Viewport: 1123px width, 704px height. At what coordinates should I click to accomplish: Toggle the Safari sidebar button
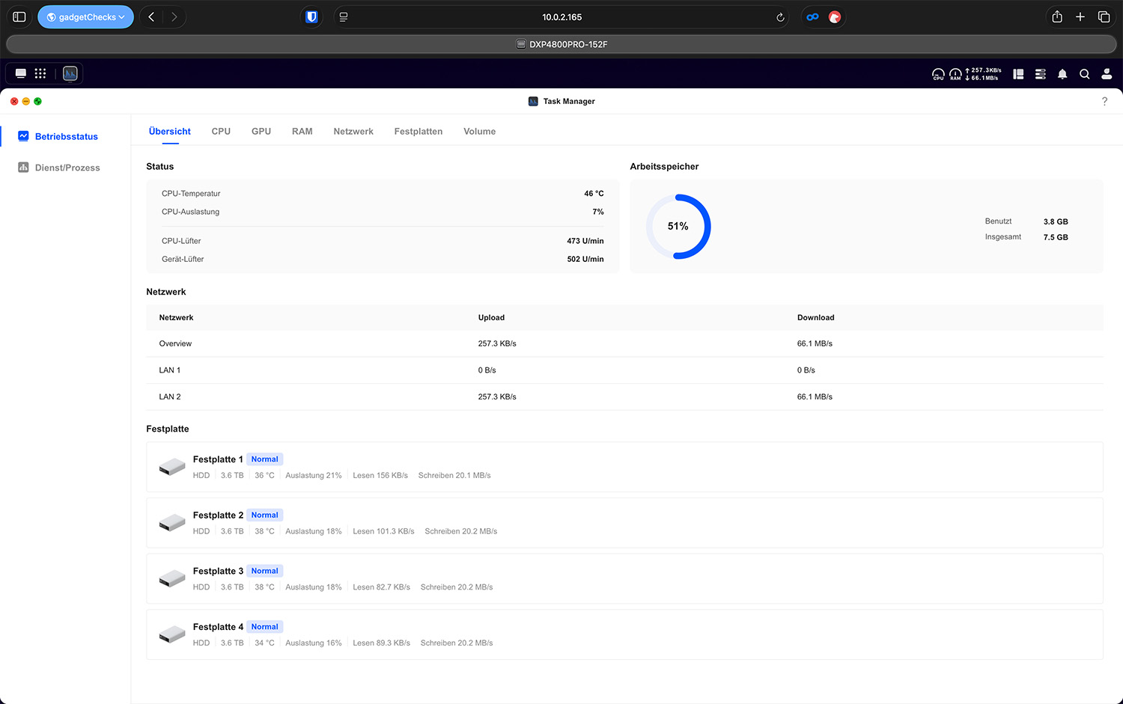tap(19, 17)
